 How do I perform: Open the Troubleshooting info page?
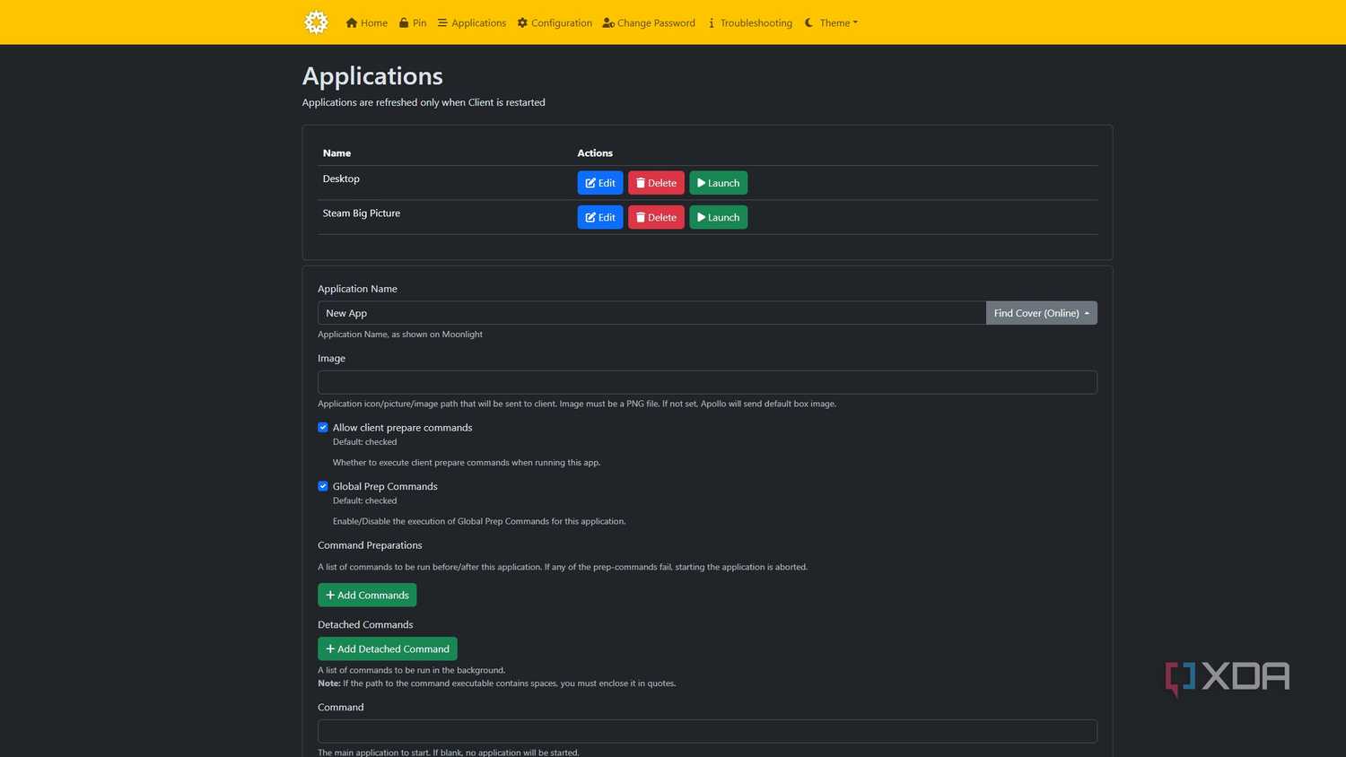[750, 22]
